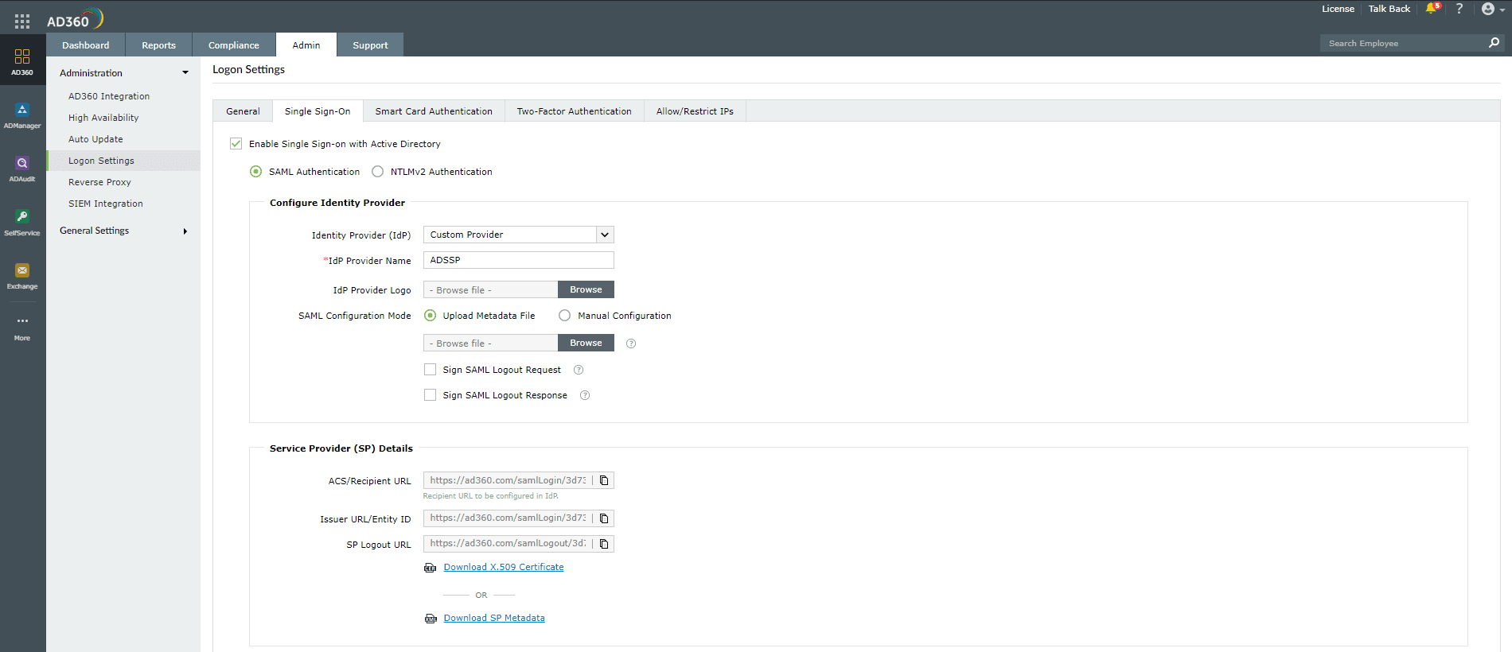
Task: Open the License link
Action: [1339, 9]
